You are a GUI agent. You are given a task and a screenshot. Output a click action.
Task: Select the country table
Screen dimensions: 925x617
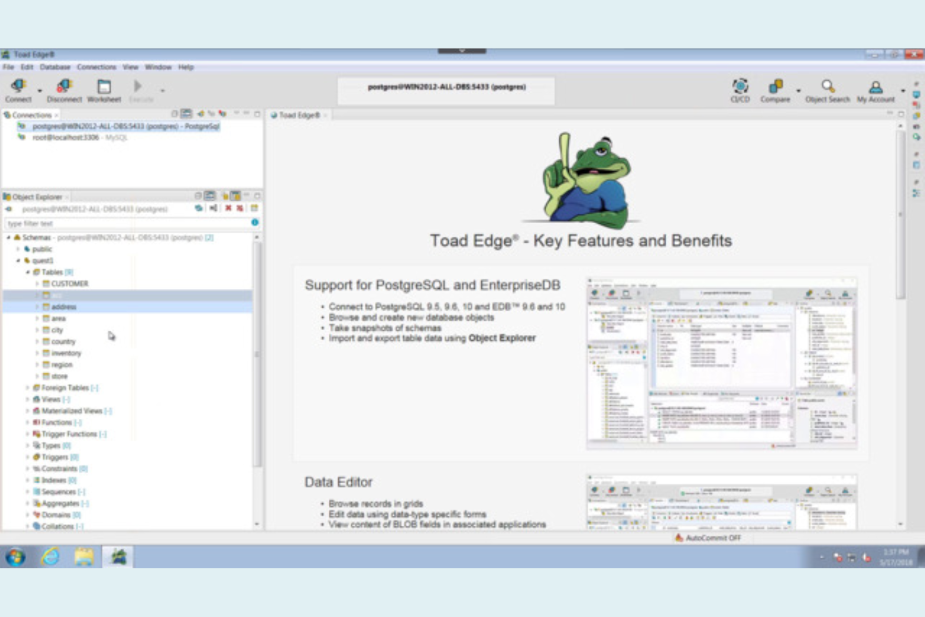(x=63, y=341)
